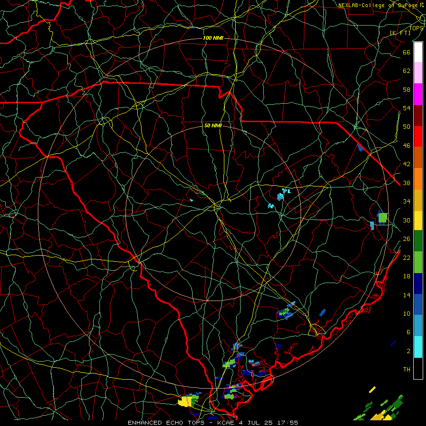
Task: Pick the bright orange legend swatch
Action: click(x=418, y=179)
